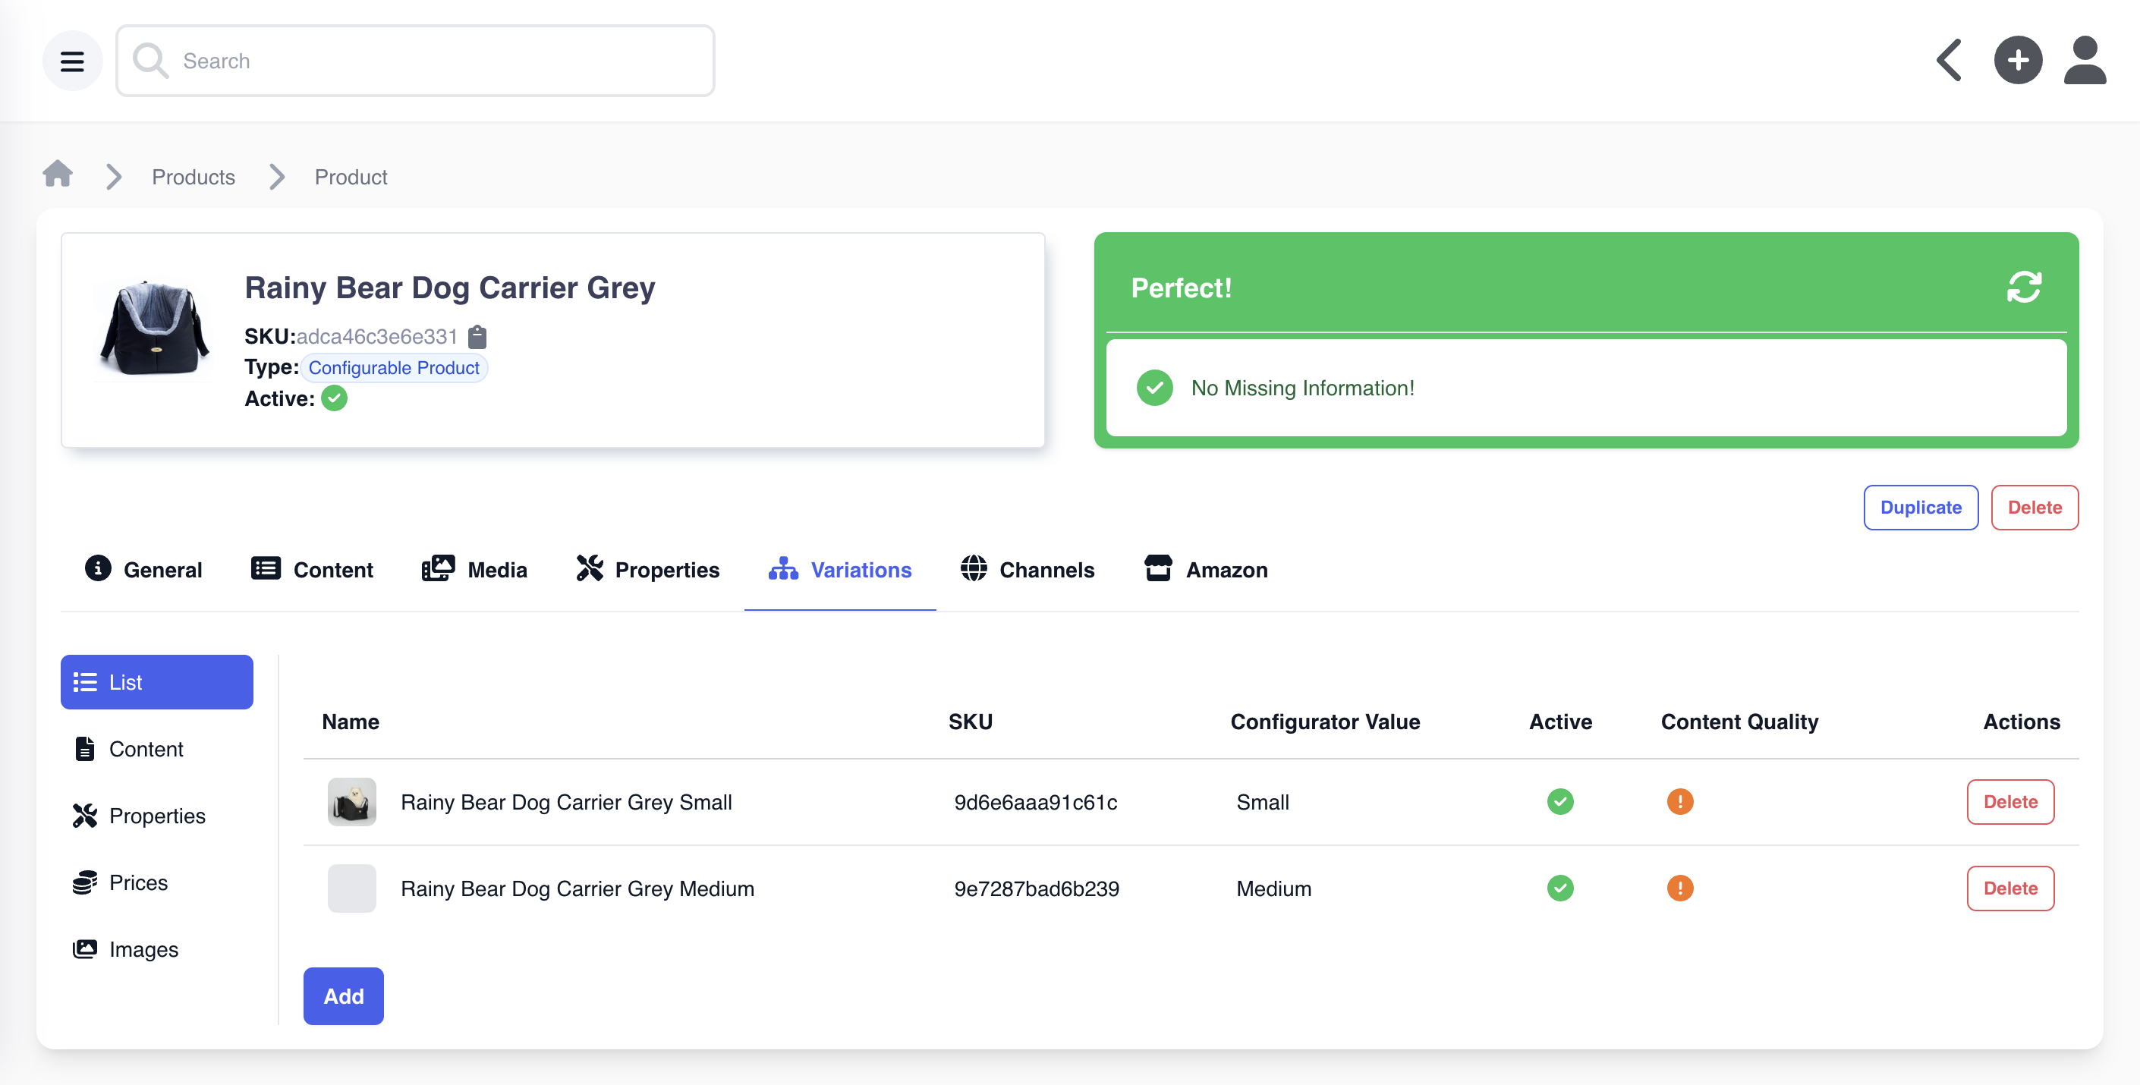Copy SKU with clipboard icon
The height and width of the screenshot is (1085, 2140).
point(477,336)
